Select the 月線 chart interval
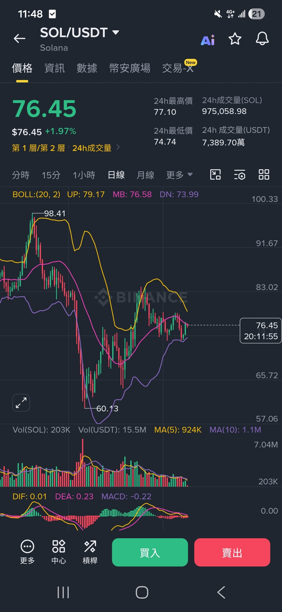 (x=145, y=175)
